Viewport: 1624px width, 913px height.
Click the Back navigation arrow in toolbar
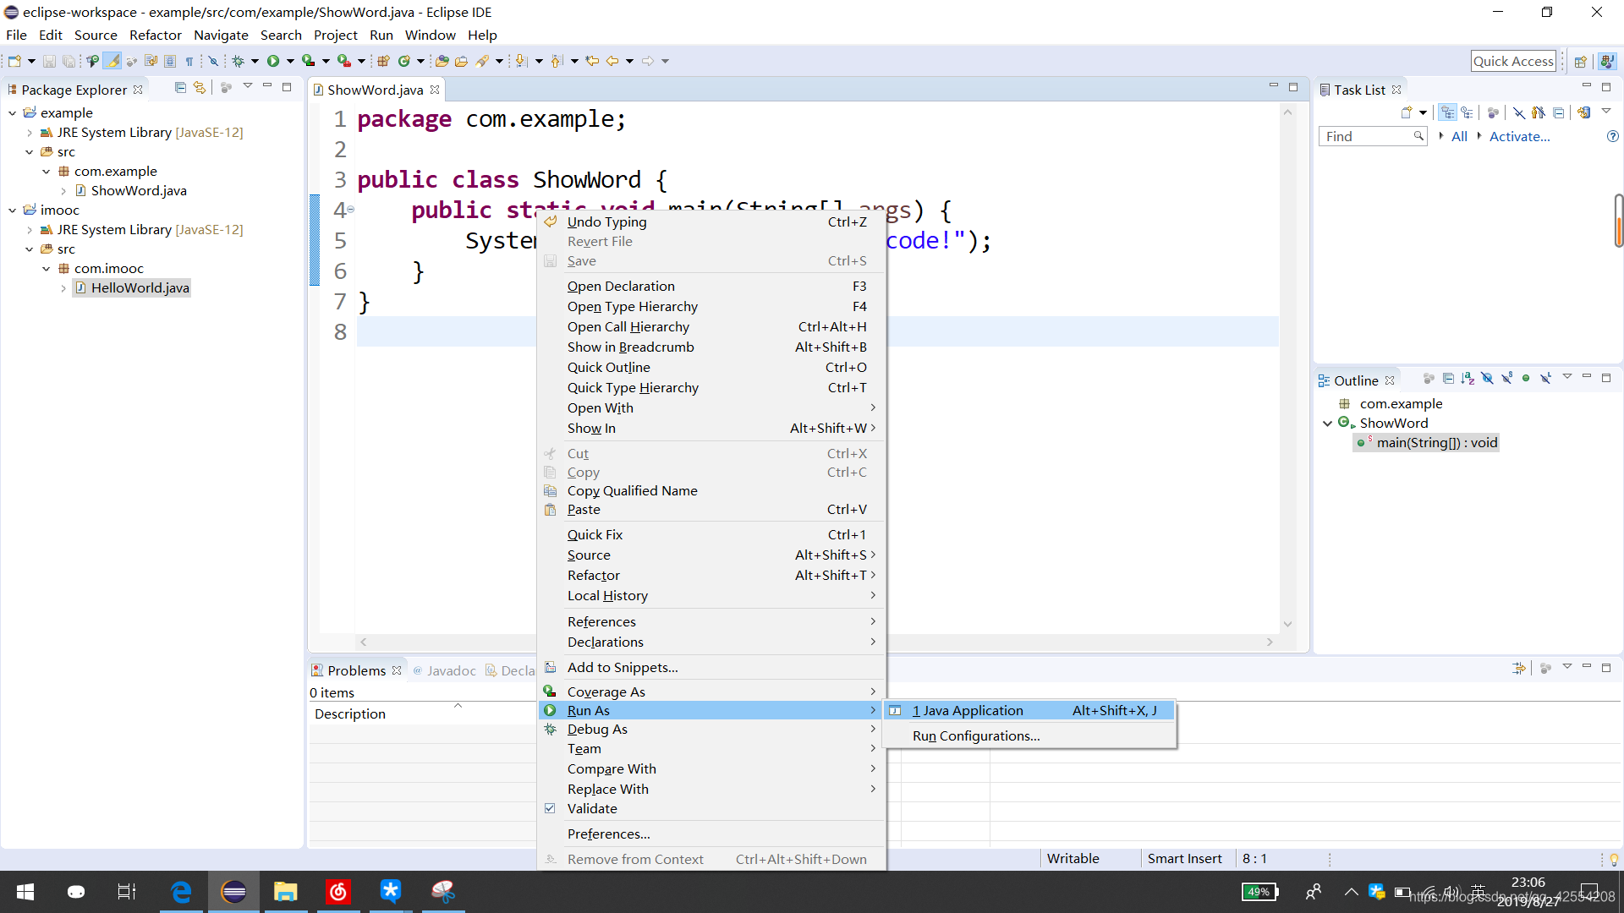612,61
